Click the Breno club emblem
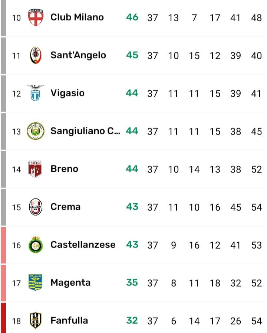This screenshot has height=333, width=267. click(36, 168)
